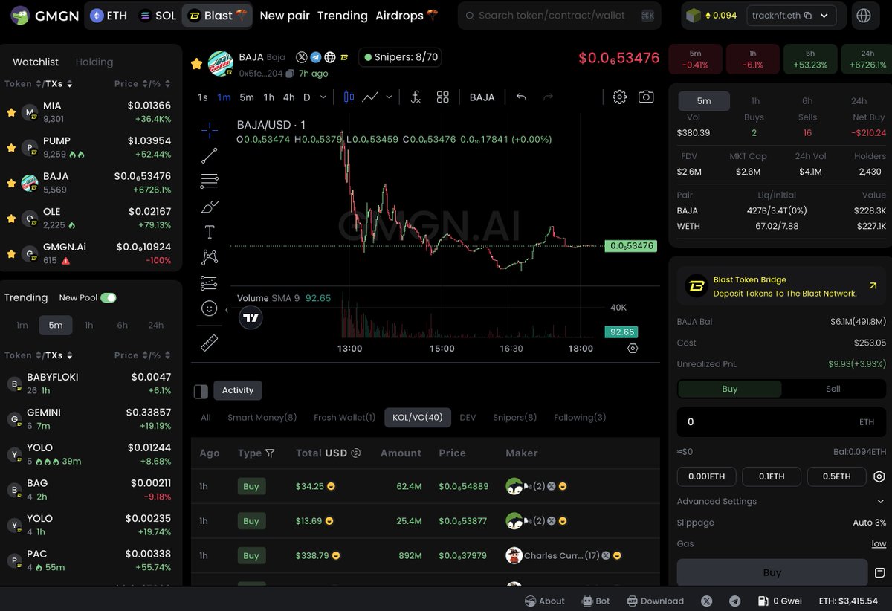Open the indicators fx menu
This screenshot has width=892, height=611.
click(x=416, y=97)
